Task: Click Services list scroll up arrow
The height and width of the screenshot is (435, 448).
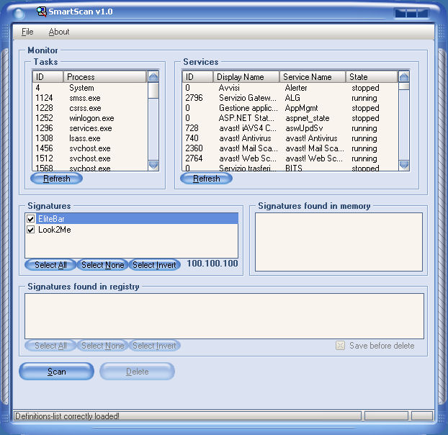Action: tap(404, 77)
